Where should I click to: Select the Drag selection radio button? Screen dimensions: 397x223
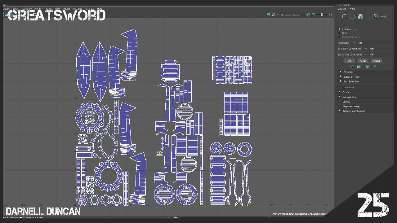(x=339, y=33)
